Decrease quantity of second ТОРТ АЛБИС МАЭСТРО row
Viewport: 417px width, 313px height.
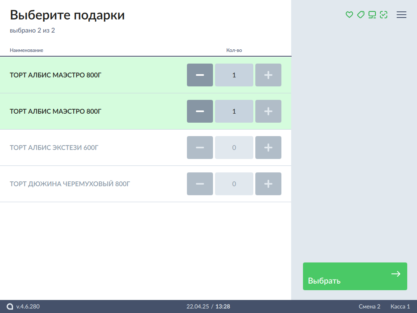click(x=200, y=111)
